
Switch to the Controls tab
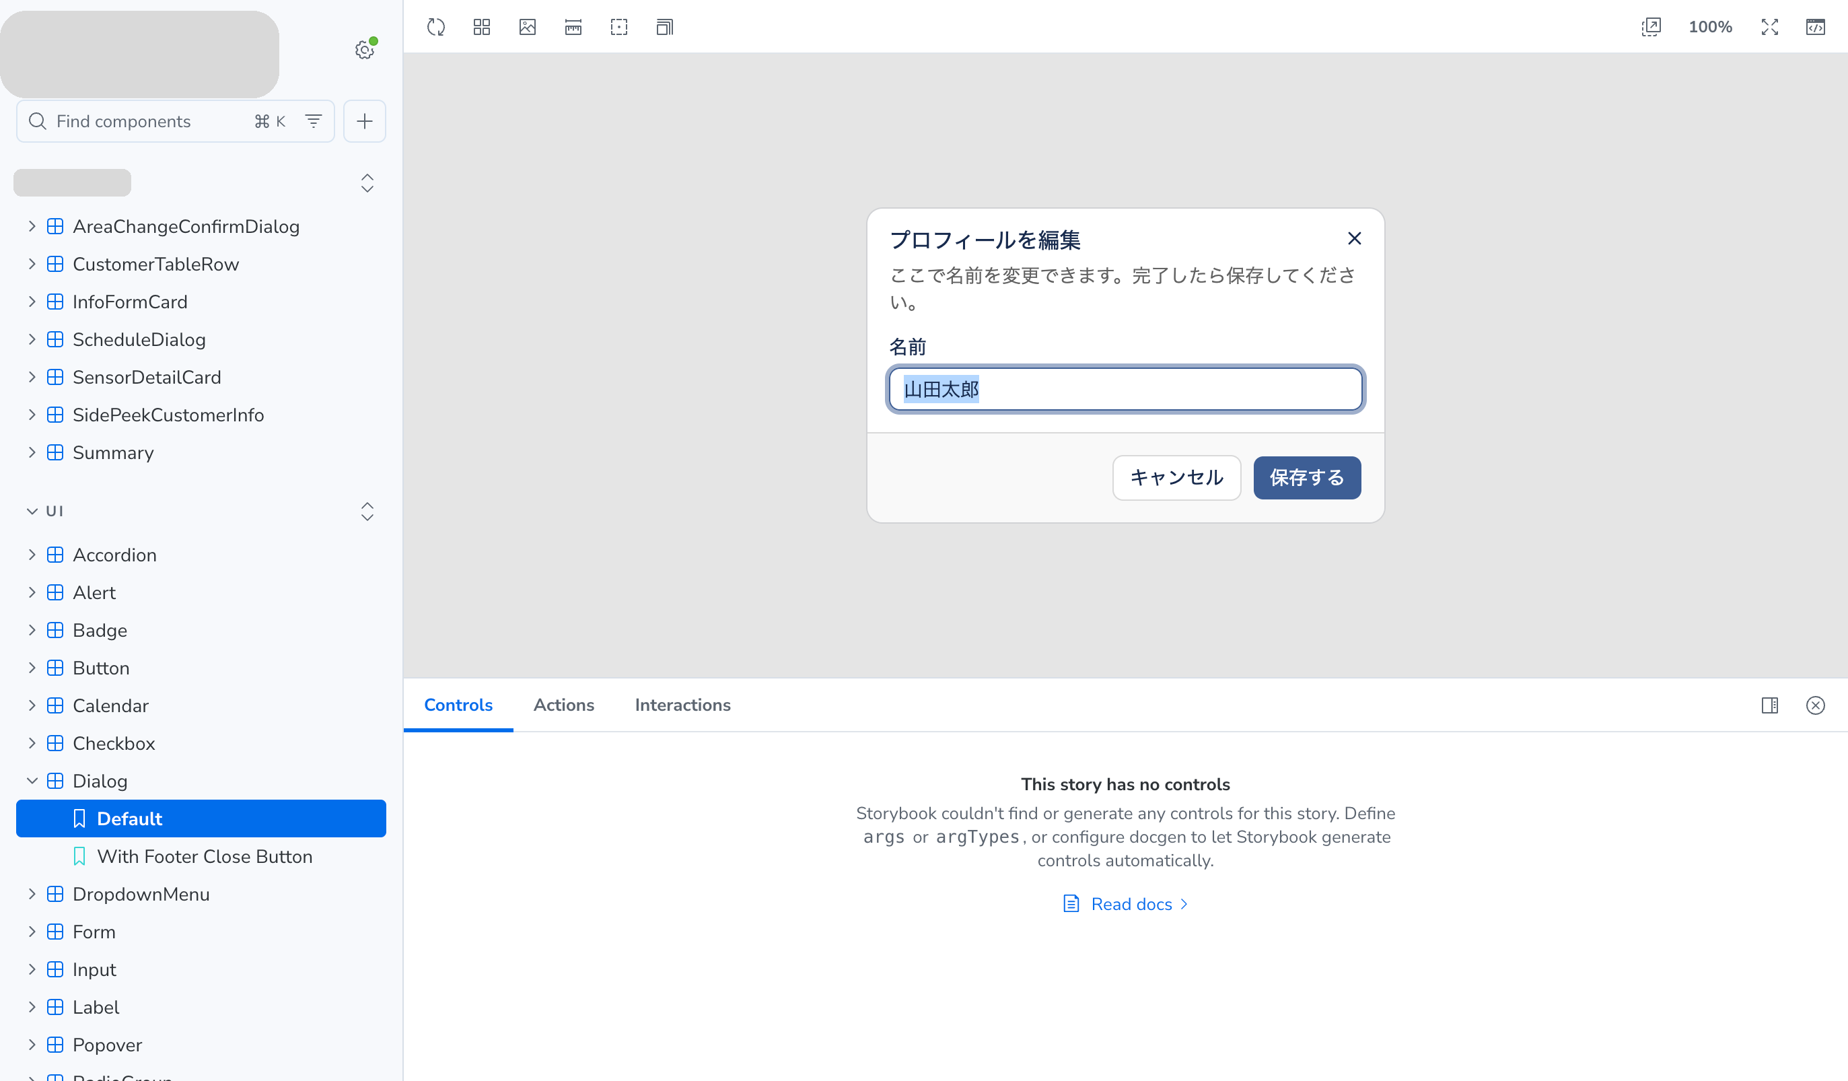[x=458, y=705]
